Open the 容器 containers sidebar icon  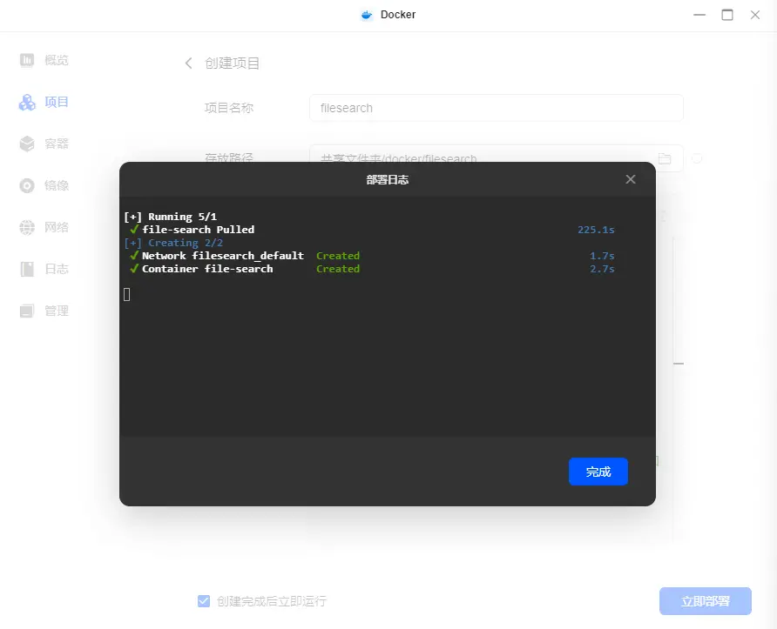[27, 144]
